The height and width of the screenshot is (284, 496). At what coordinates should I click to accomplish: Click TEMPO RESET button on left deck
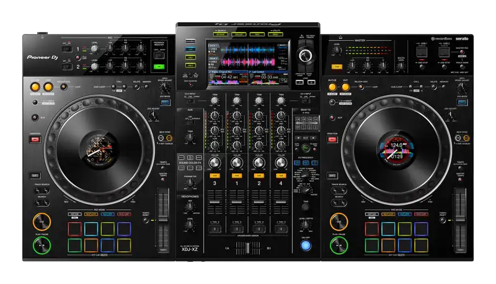tap(146, 220)
